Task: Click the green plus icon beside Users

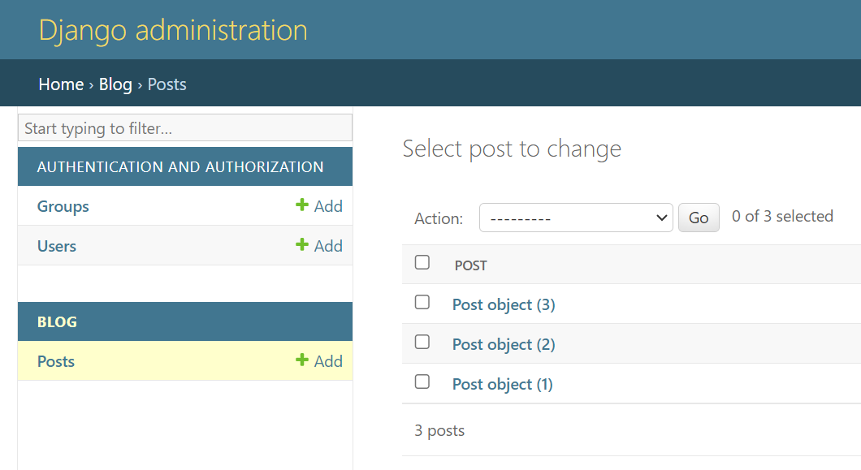Action: pos(301,245)
